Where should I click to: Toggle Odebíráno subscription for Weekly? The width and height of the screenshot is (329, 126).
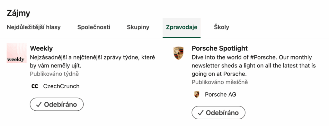pos(57,104)
